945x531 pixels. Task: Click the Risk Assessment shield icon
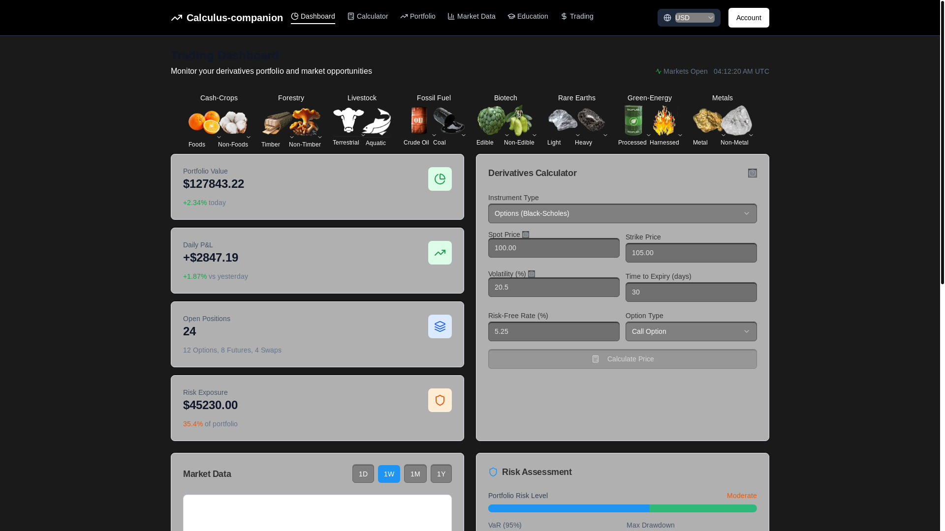click(x=493, y=472)
